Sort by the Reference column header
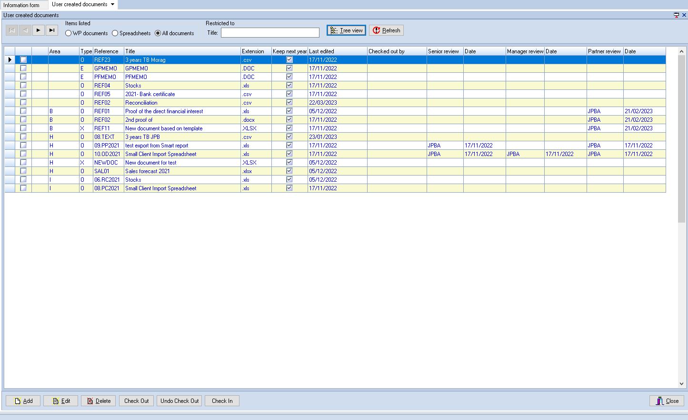The height and width of the screenshot is (420, 688). [x=109, y=51]
